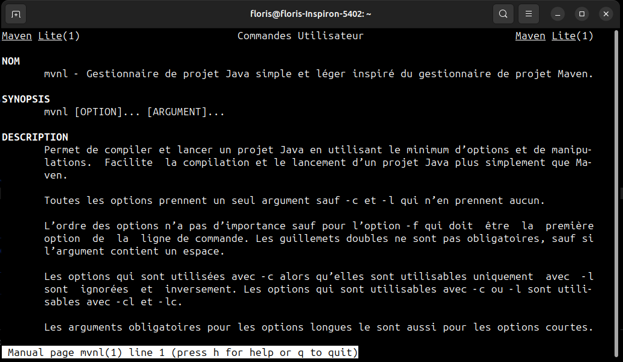
Task: Click the word mvnl under NOM
Action: [54, 74]
